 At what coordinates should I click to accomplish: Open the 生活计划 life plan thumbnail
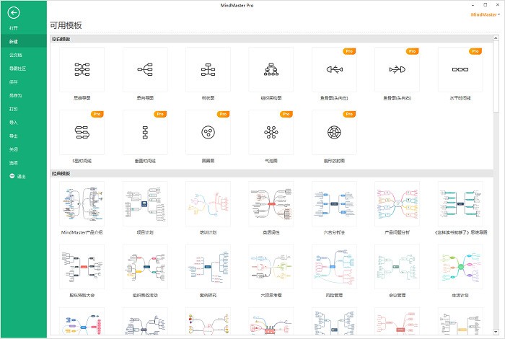(x=460, y=267)
